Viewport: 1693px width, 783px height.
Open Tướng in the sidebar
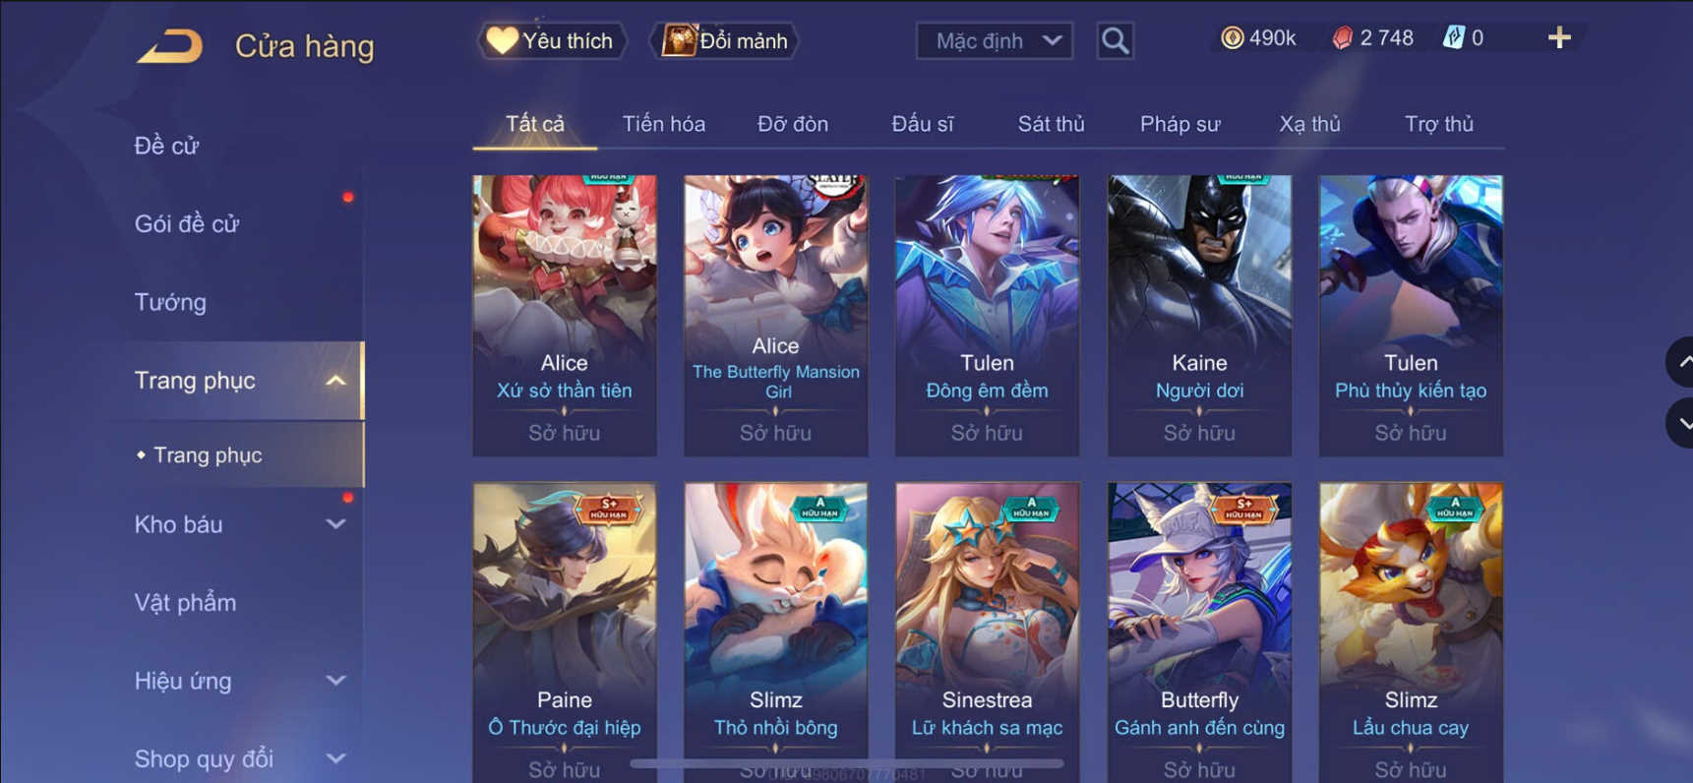click(170, 302)
